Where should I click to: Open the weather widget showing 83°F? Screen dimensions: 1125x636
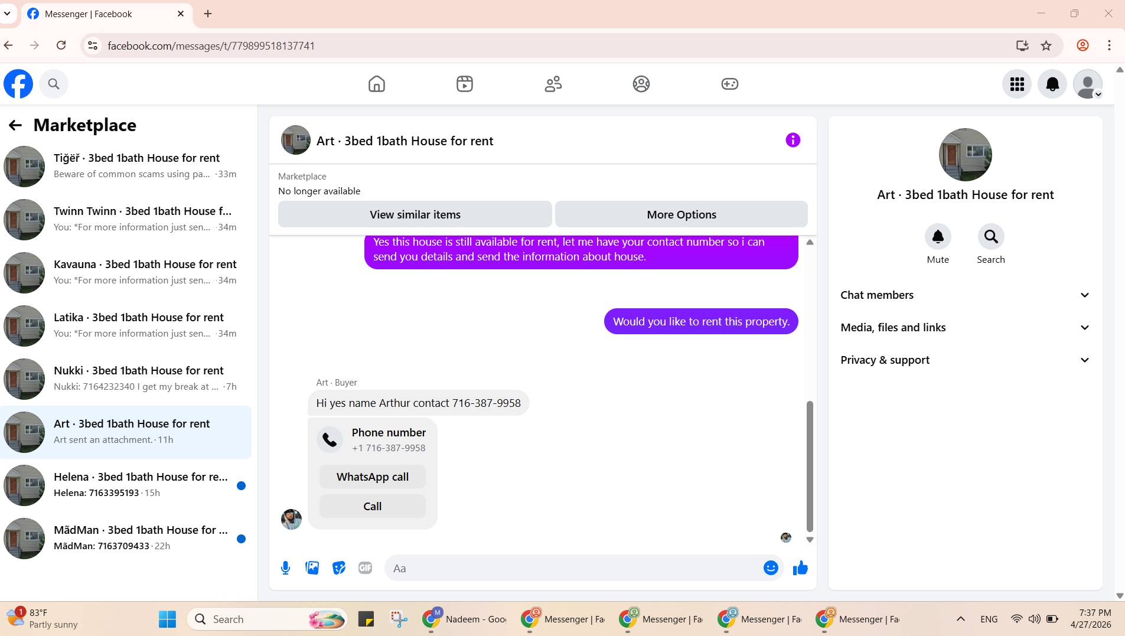click(43, 619)
